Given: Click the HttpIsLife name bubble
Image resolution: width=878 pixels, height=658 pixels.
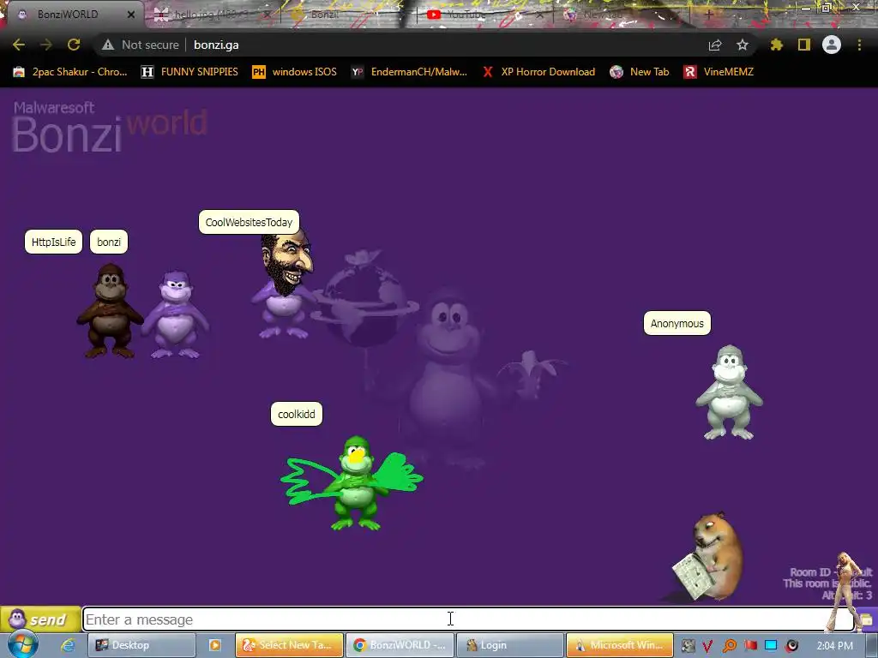Looking at the screenshot, I should (54, 242).
